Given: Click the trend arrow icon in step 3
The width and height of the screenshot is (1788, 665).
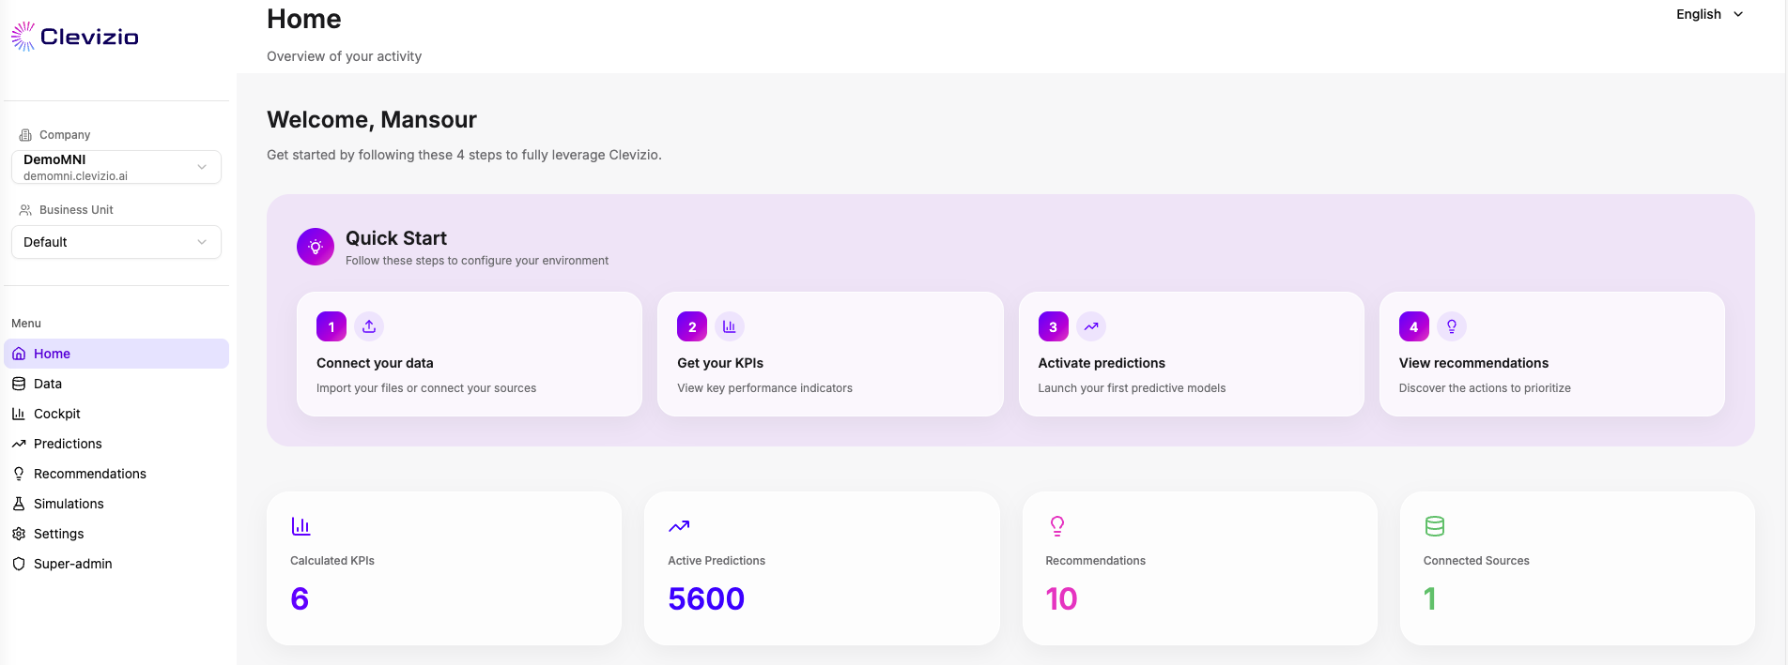Looking at the screenshot, I should tap(1091, 326).
